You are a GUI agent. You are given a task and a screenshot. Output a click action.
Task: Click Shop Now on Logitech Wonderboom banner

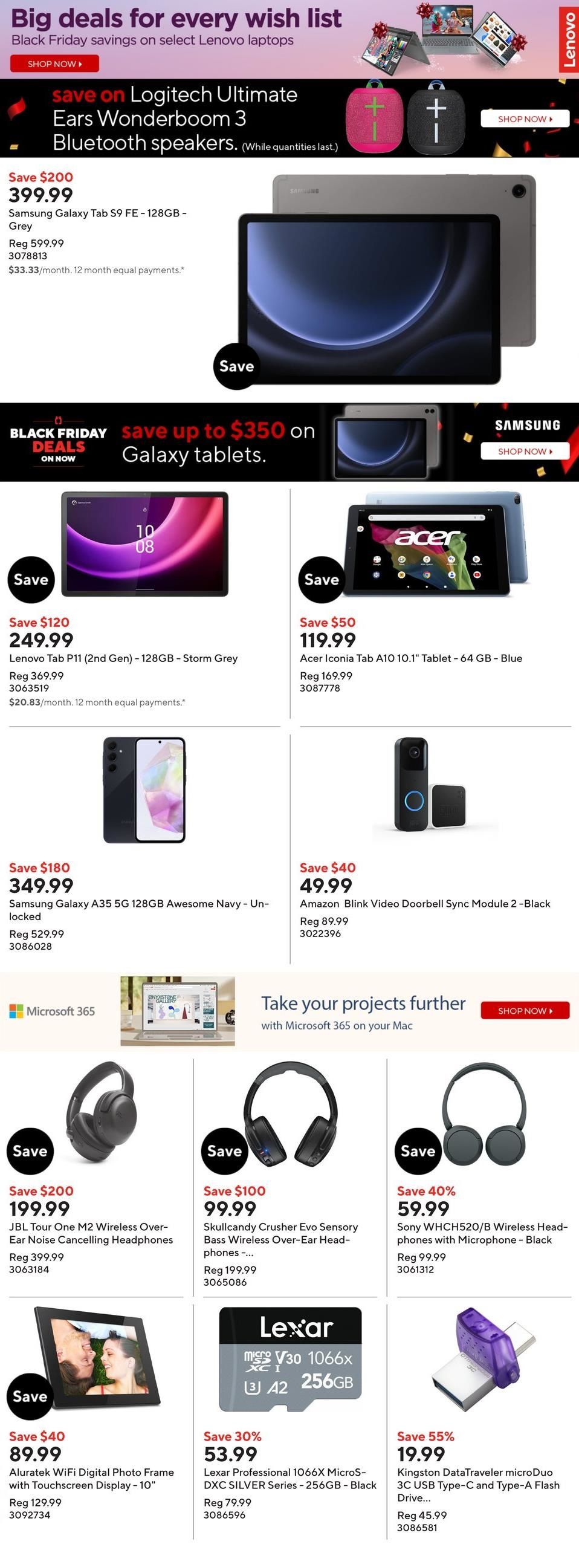[x=525, y=119]
